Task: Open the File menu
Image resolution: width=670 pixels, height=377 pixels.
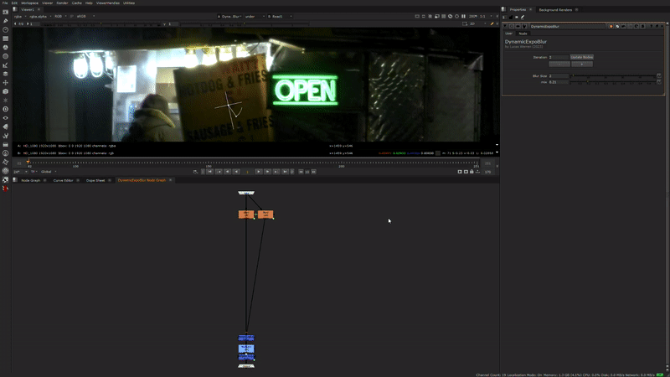Action: pos(5,3)
